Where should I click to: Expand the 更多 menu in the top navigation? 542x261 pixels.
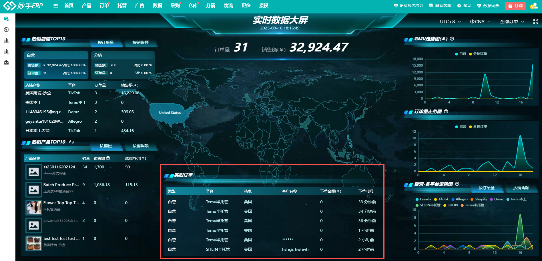pos(246,6)
